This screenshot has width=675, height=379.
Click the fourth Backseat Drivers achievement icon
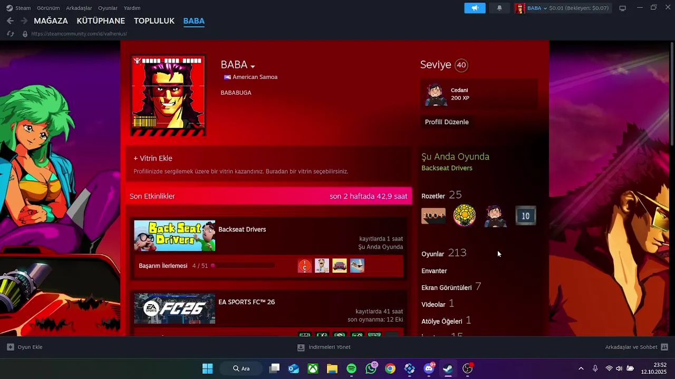[x=357, y=266]
